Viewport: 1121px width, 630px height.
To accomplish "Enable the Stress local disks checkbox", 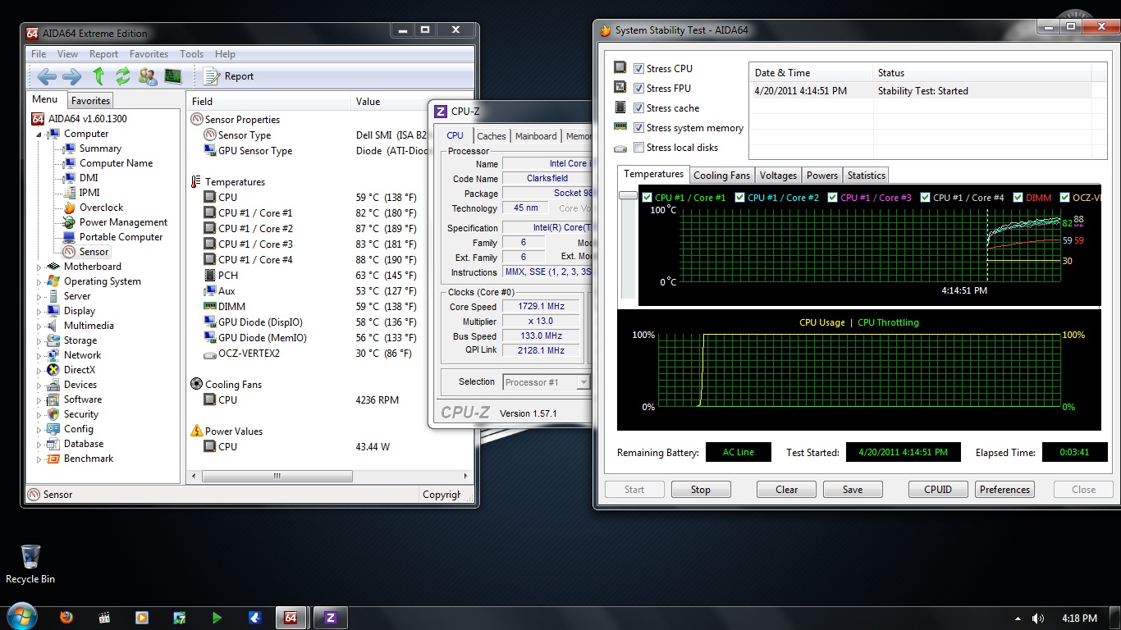I will pos(638,148).
